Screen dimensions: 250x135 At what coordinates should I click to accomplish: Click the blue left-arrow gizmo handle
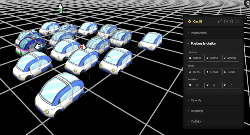(39, 47)
